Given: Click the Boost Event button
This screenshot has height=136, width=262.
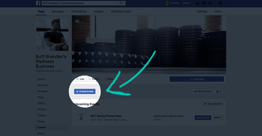Looking at the screenshot, I should tap(203, 118).
